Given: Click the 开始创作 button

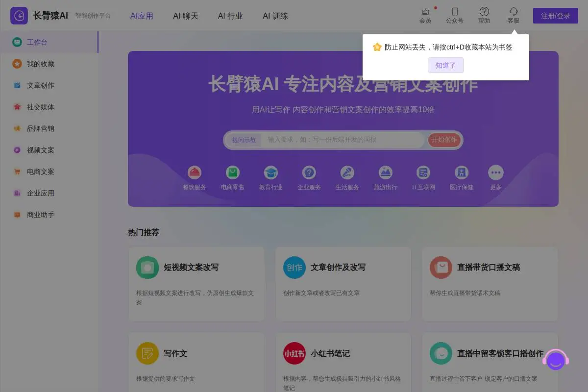Looking at the screenshot, I should point(444,140).
